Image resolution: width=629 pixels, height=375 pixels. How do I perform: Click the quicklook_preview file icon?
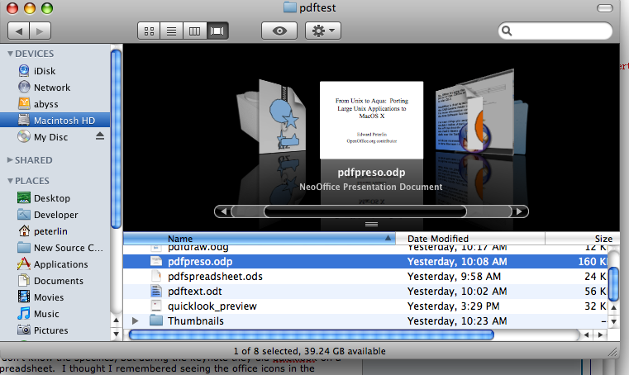point(155,306)
